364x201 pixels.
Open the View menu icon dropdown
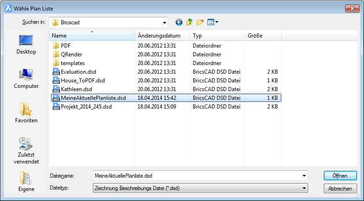[x=213, y=22]
